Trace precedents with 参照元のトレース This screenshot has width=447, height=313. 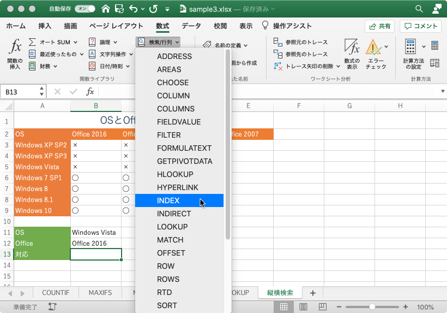(x=300, y=42)
